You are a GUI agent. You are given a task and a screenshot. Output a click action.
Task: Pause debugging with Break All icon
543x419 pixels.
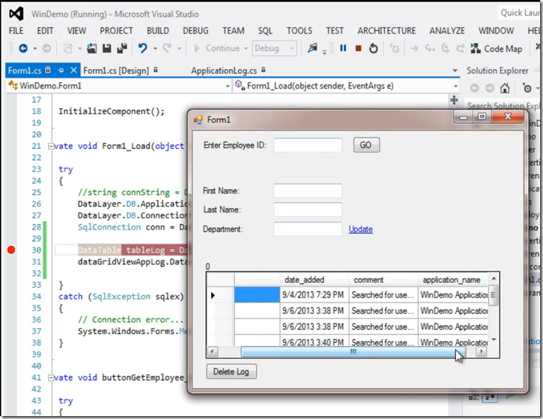click(344, 48)
